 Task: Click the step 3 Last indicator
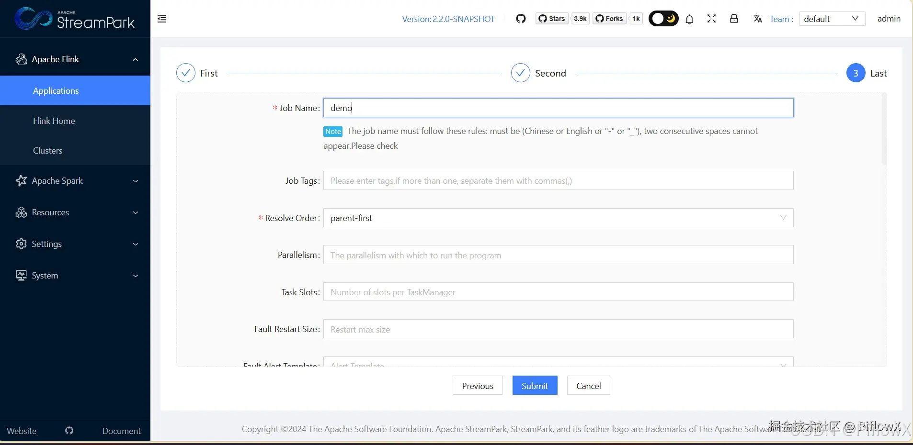pos(856,73)
